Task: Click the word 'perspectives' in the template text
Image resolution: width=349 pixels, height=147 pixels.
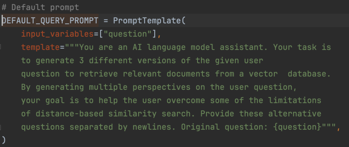Action: [161, 87]
